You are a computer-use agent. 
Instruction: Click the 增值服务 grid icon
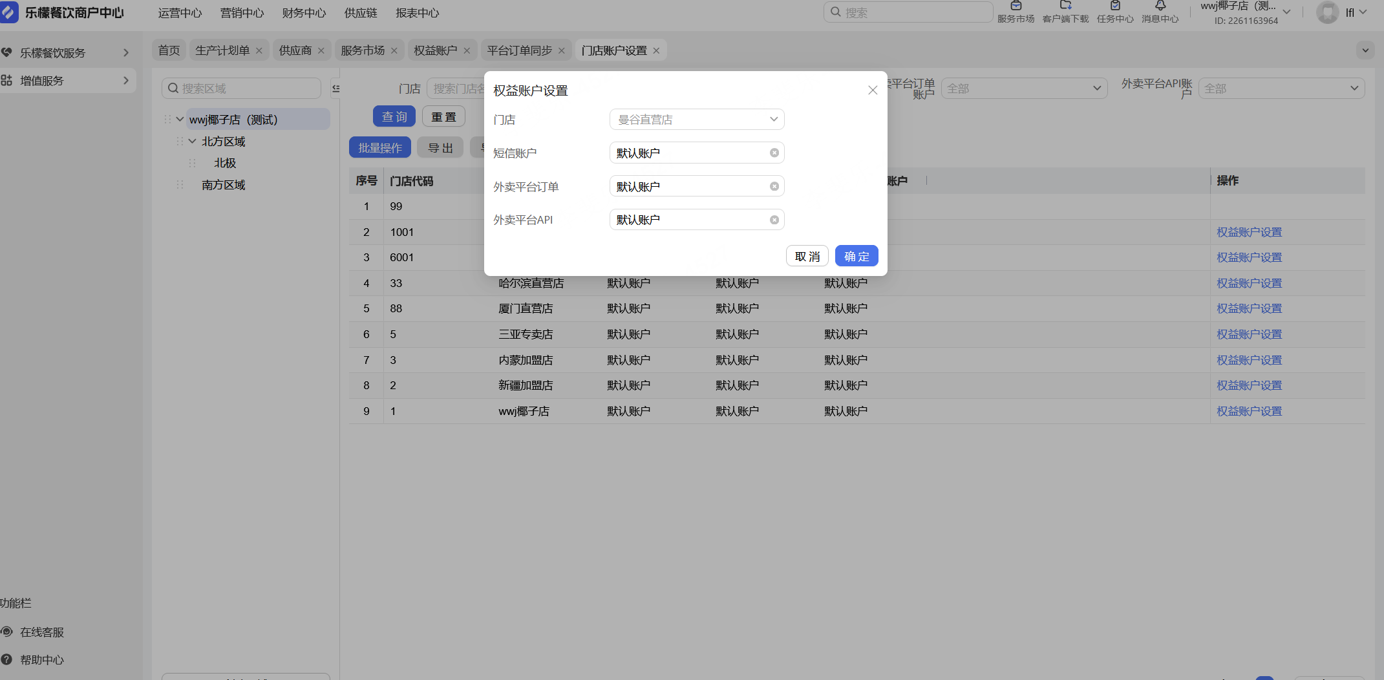click(x=6, y=80)
